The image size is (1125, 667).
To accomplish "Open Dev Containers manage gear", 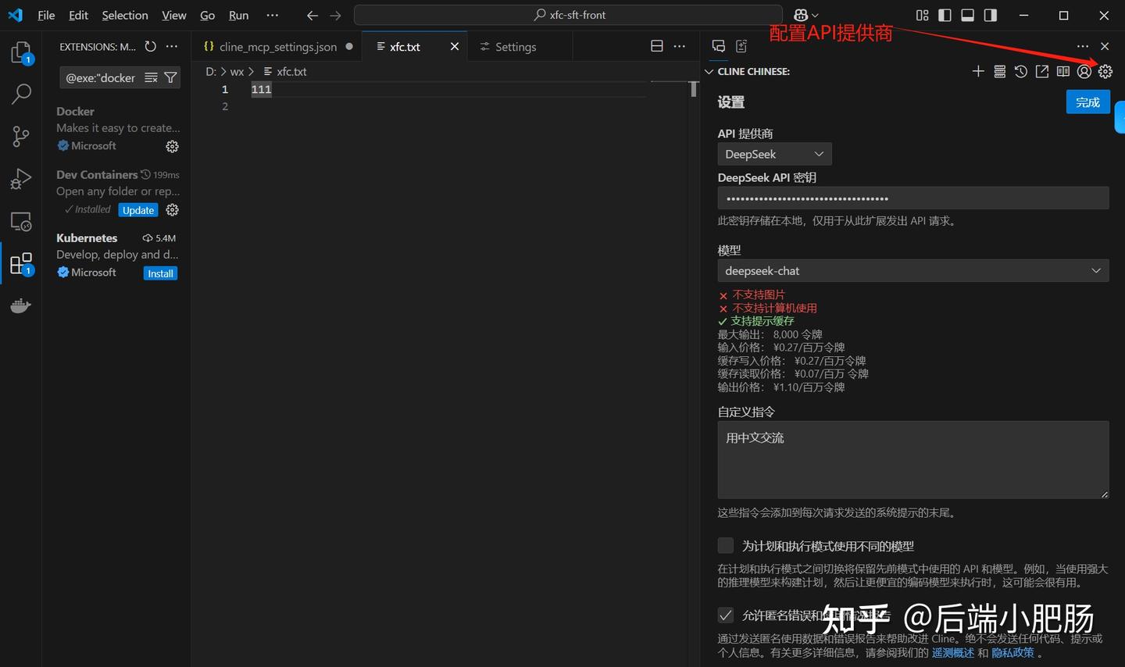I will pos(172,210).
